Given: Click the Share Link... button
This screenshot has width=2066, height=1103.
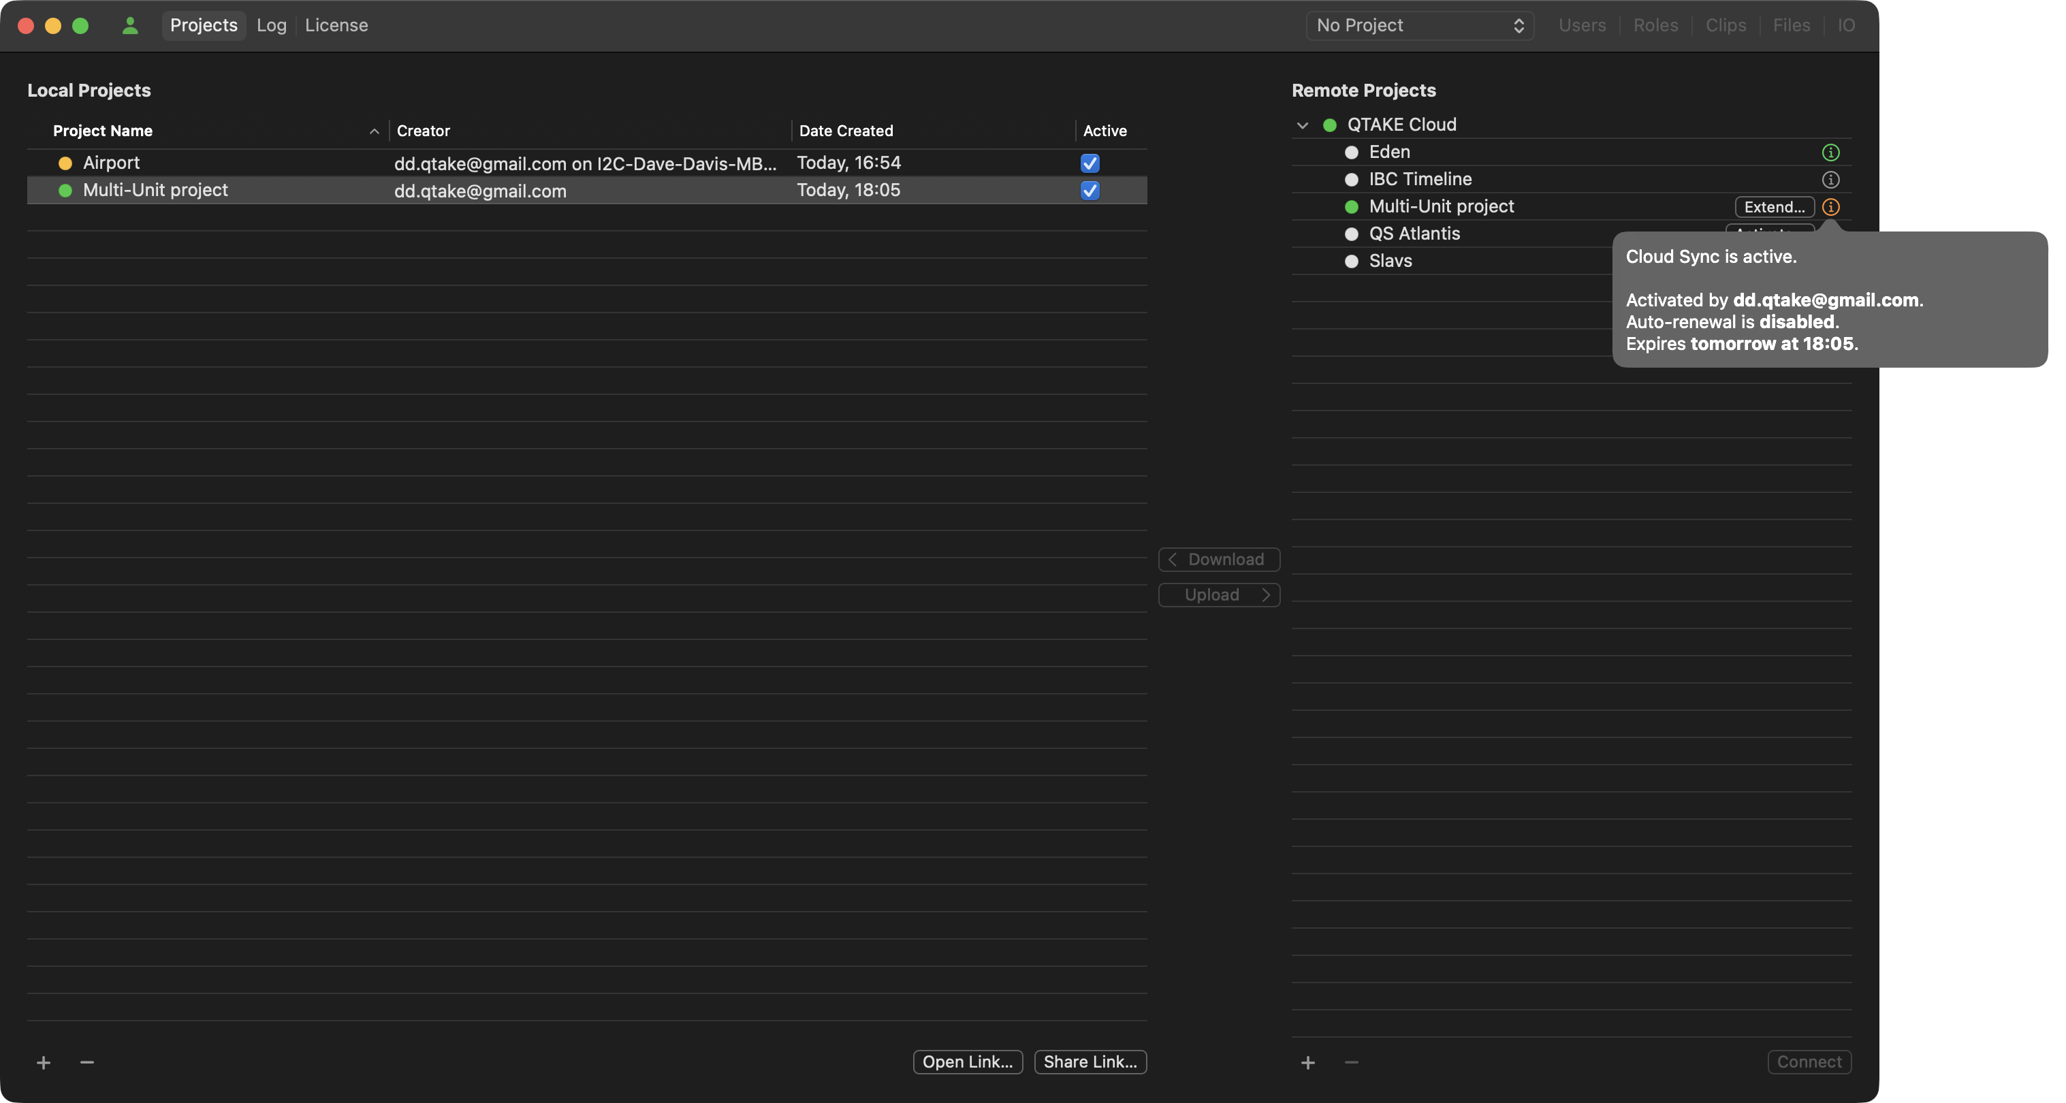Looking at the screenshot, I should (1090, 1062).
